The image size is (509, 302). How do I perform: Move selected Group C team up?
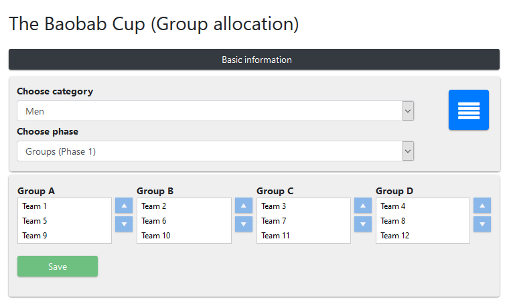(x=363, y=206)
